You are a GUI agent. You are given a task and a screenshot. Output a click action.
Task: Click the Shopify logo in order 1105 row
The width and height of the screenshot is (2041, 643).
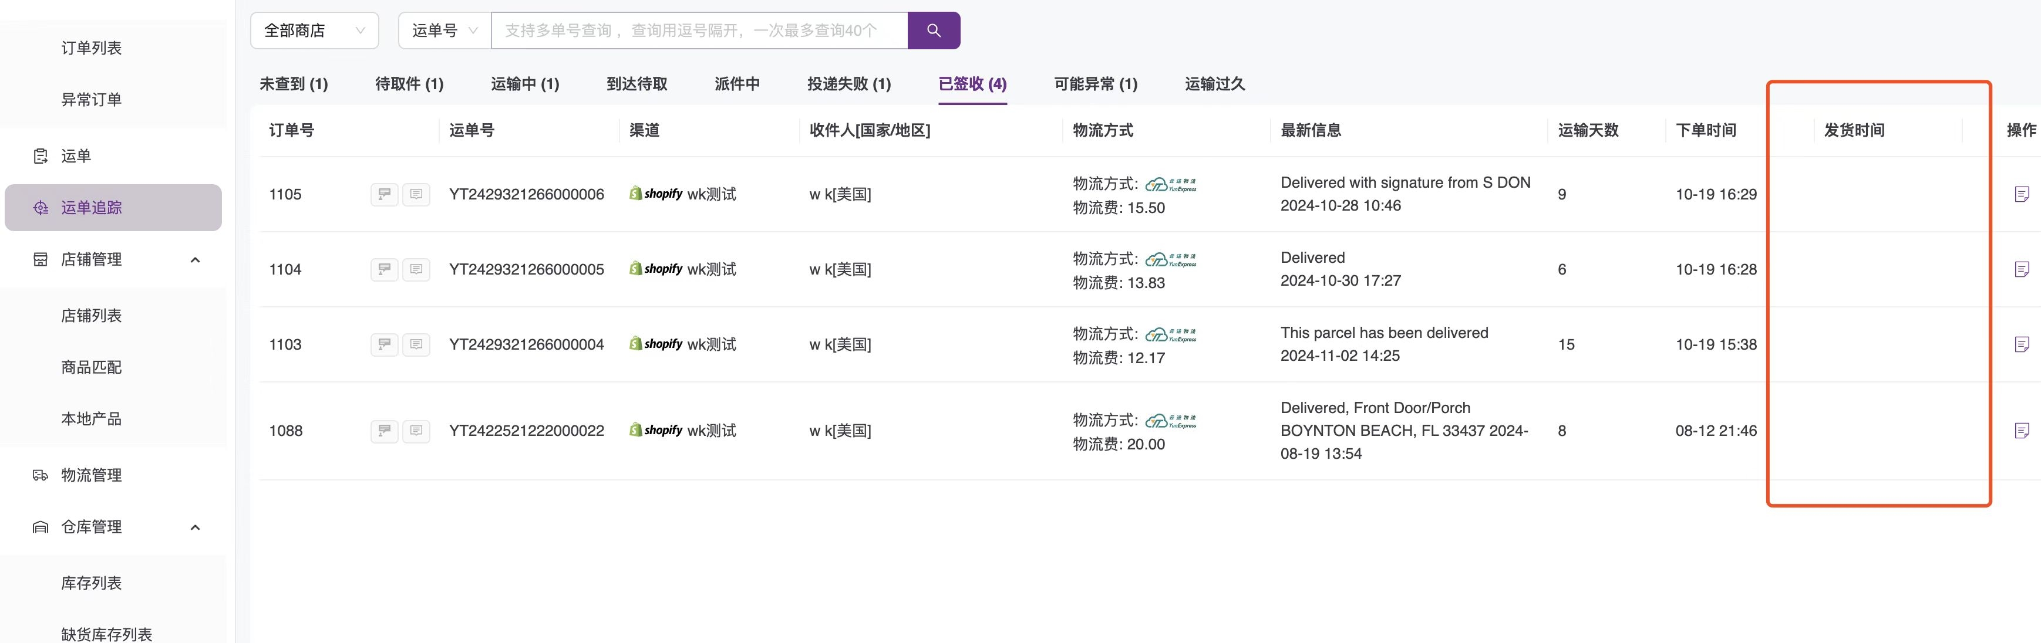tap(656, 194)
